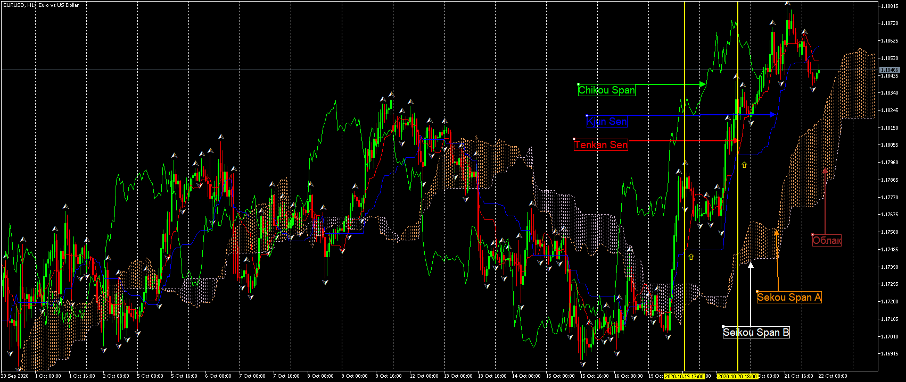Click the fractal arrow above the highest candle
Image resolution: width=906 pixels, height=382 pixels.
point(787,3)
